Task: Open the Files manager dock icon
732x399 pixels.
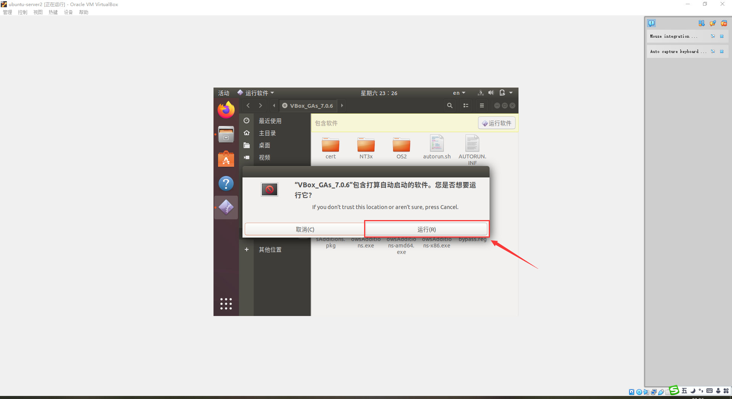Action: pyautogui.click(x=226, y=134)
